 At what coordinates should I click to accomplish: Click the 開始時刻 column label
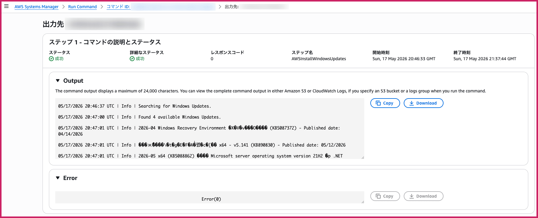tap(381, 52)
